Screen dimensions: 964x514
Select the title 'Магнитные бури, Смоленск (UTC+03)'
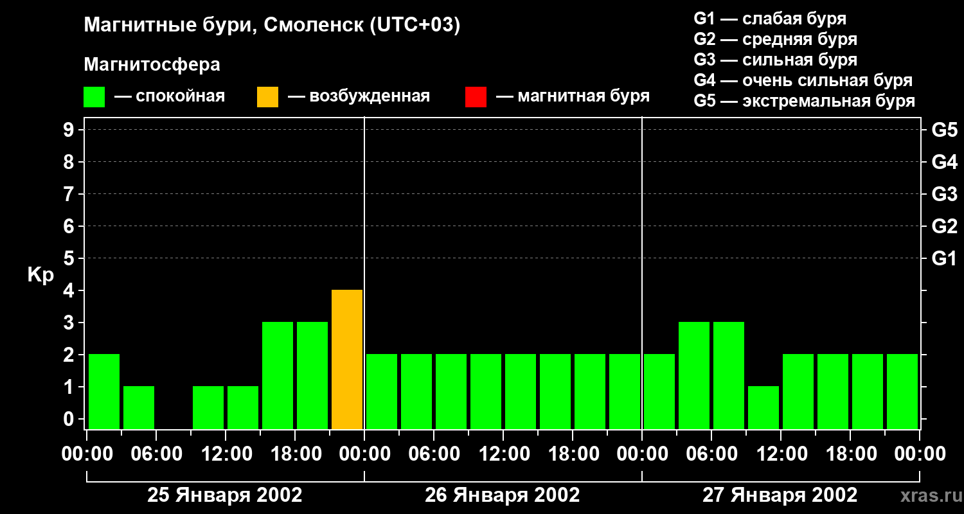[x=272, y=26]
